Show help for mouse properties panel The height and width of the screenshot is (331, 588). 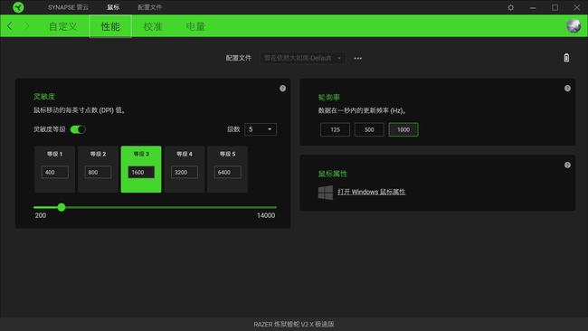(567, 165)
